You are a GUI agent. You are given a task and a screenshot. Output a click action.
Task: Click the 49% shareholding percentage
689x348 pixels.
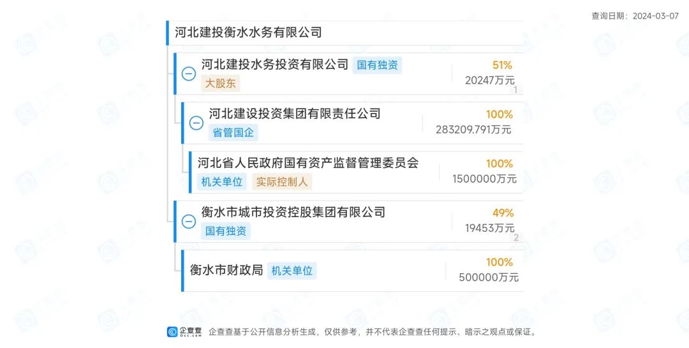click(x=503, y=213)
